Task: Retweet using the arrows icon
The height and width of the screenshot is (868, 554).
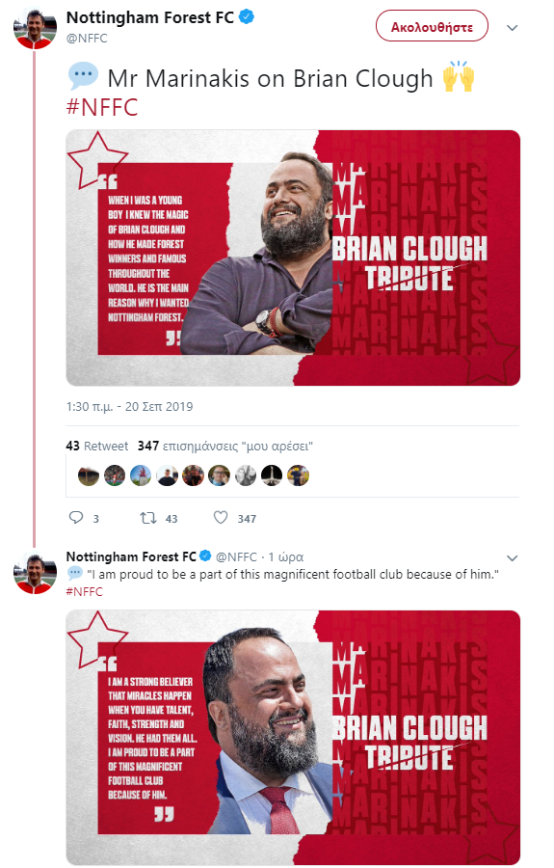Action: pos(147,518)
